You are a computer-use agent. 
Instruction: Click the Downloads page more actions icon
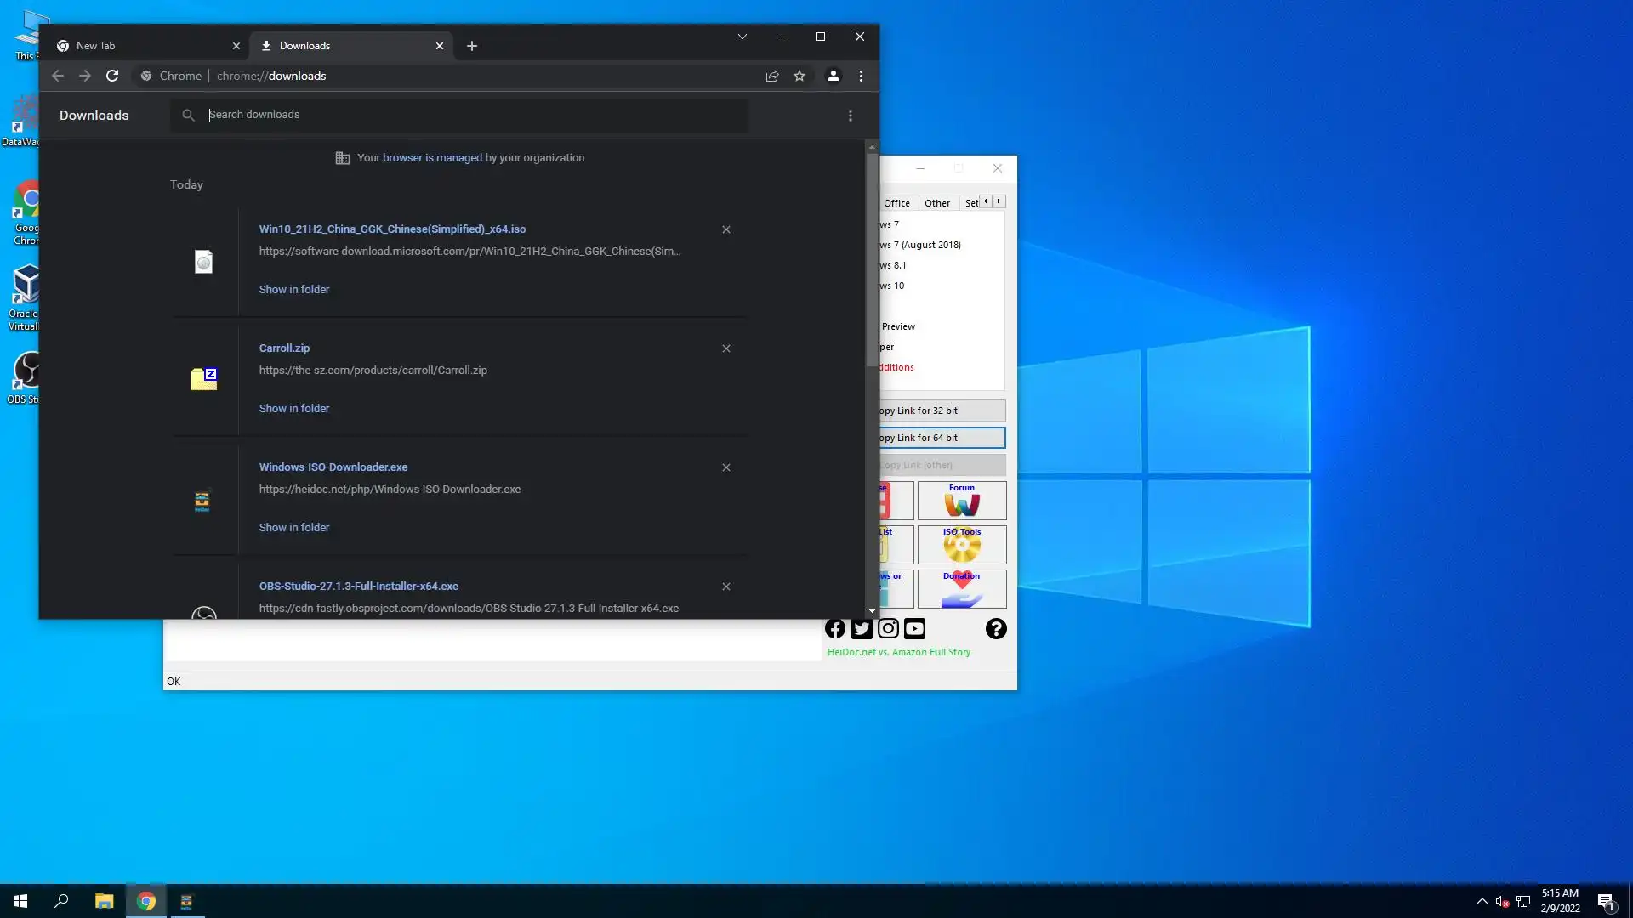[851, 116]
